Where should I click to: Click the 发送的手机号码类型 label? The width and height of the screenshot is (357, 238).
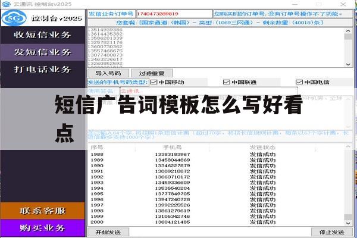(x=118, y=82)
